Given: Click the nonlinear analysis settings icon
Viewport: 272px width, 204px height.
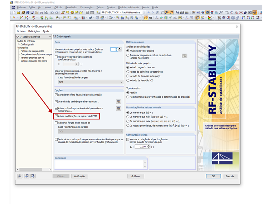Looking at the screenshot, I should coord(185,56).
